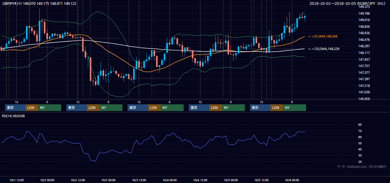The height and width of the screenshot is (183, 390).
Task: Click time axis label 10/5 00:00
Action: (231, 180)
